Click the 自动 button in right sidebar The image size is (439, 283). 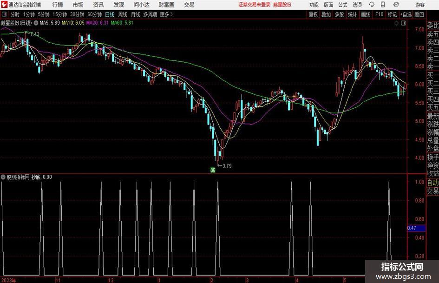[x=433, y=183]
